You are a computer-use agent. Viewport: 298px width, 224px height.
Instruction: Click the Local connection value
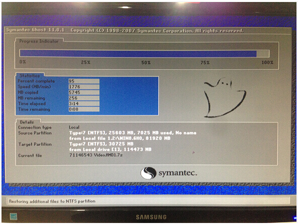pyautogui.click(x=74, y=127)
